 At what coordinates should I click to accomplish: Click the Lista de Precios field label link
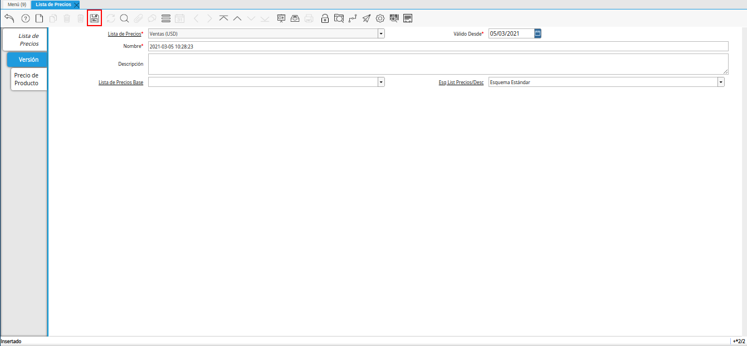(124, 34)
